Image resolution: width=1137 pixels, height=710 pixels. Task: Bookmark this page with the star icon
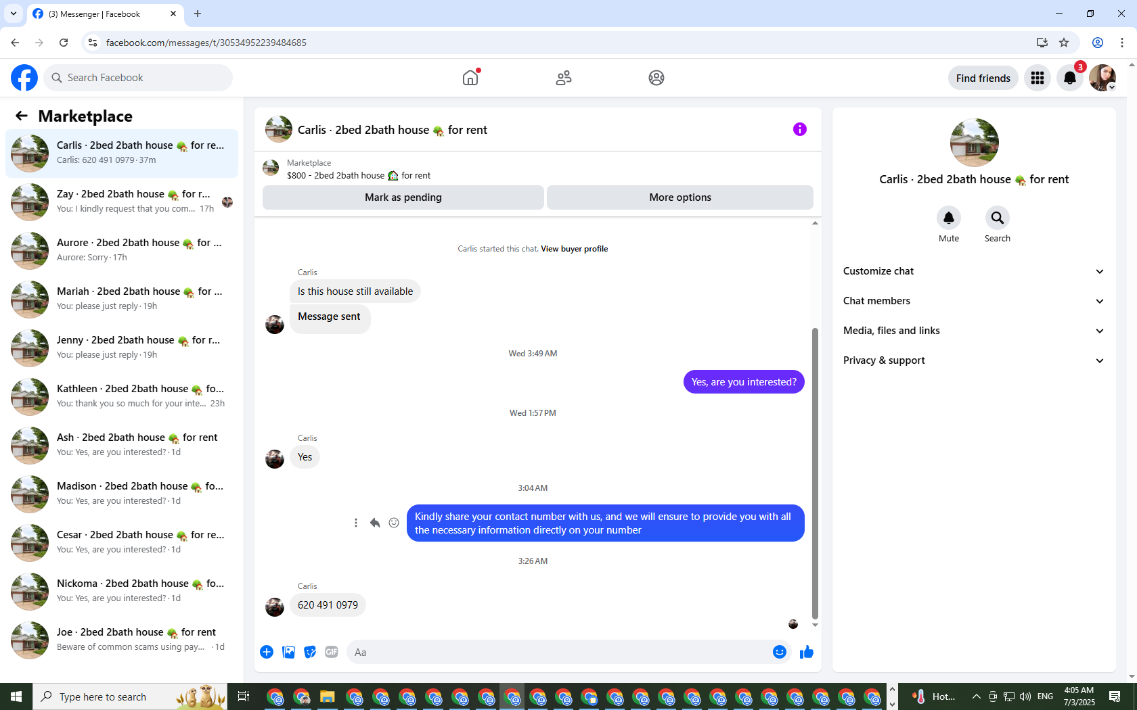click(x=1064, y=43)
